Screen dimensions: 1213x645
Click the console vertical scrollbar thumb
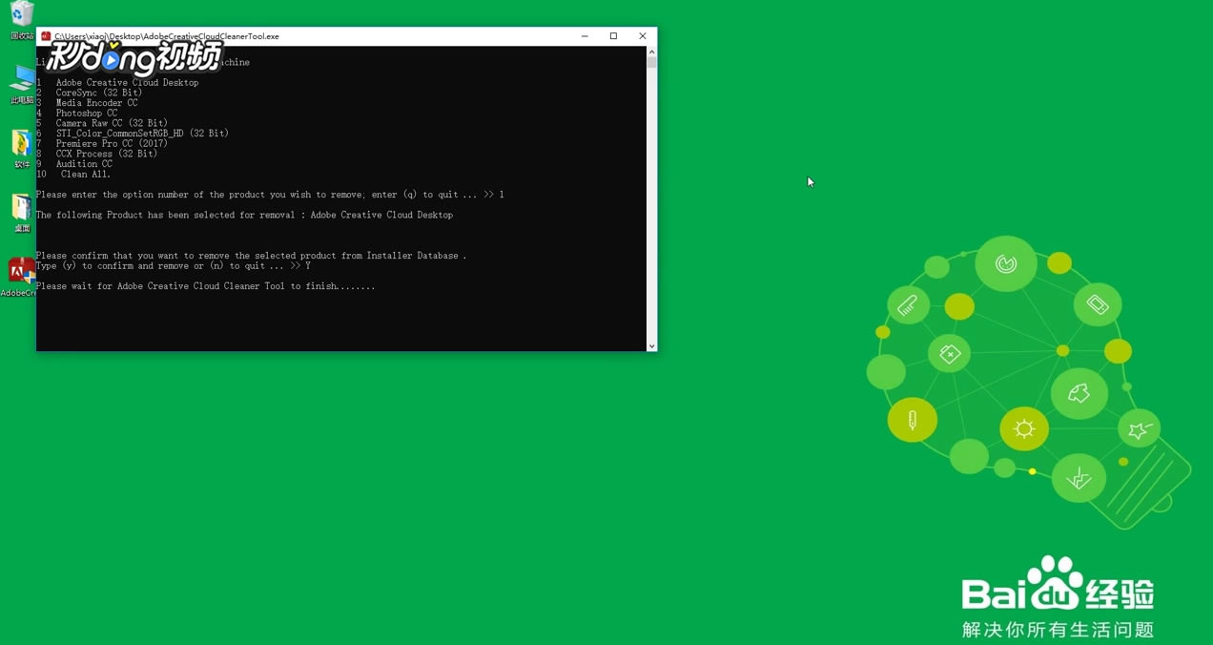pos(651,63)
